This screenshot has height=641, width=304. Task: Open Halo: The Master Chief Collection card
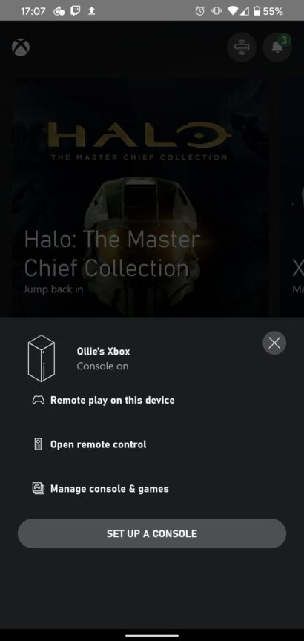tap(141, 196)
